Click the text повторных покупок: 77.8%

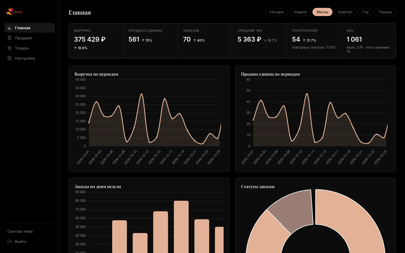click(314, 48)
